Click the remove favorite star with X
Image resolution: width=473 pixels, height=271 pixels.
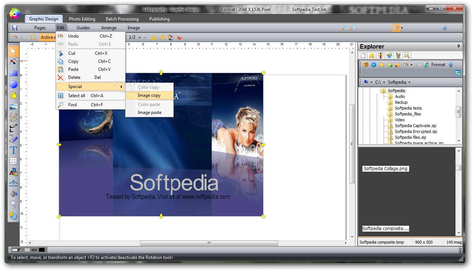click(398, 65)
